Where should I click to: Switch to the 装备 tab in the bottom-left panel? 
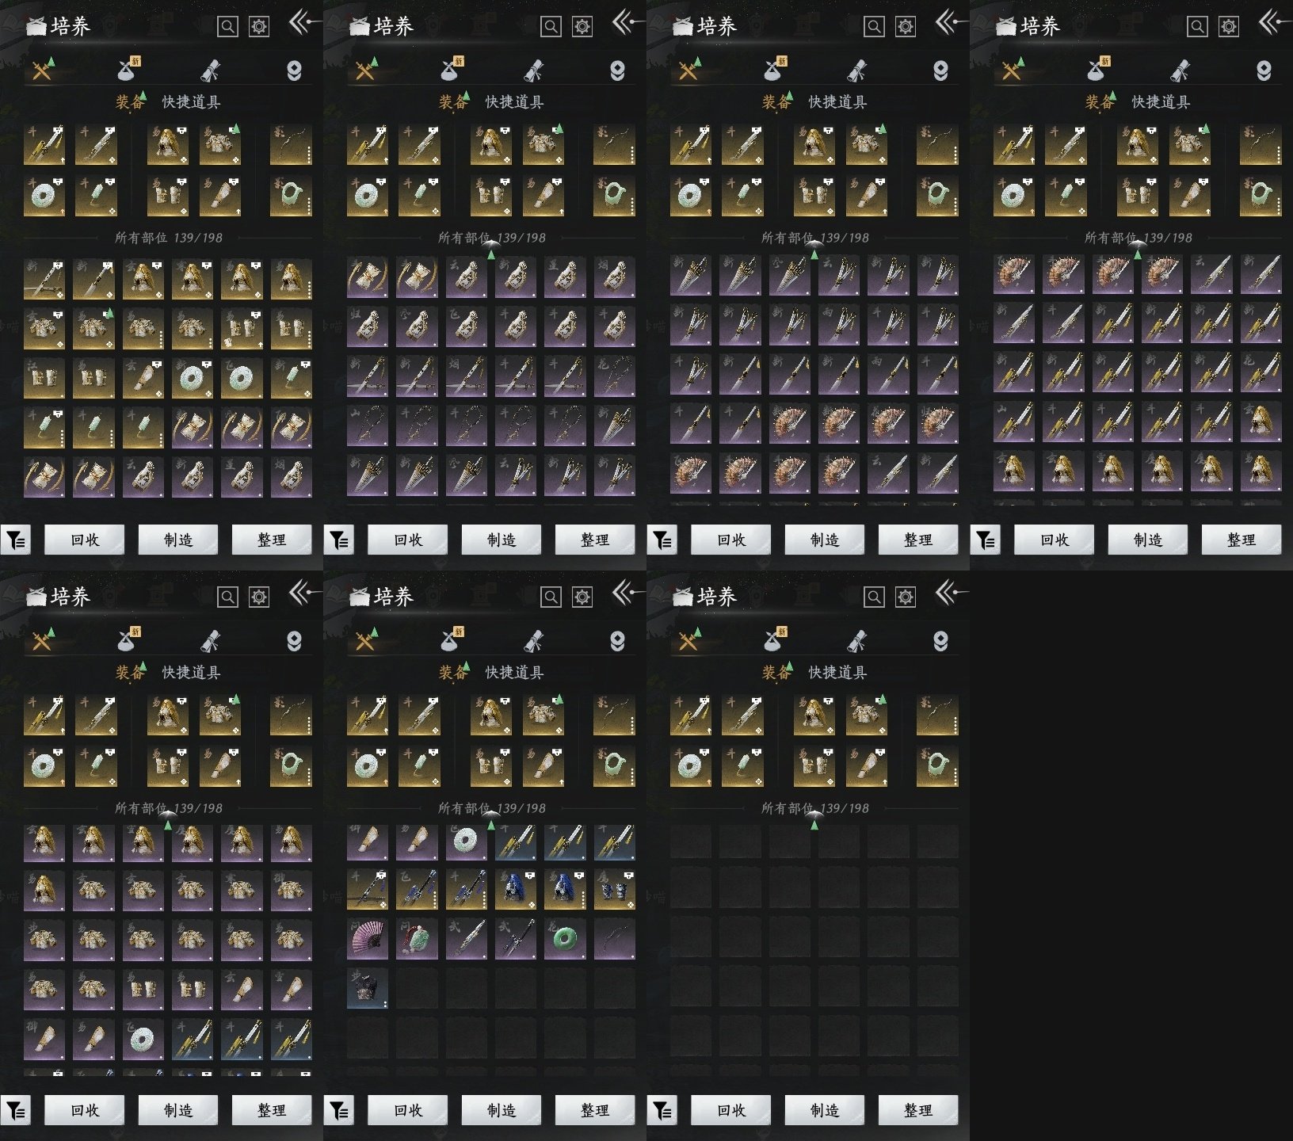[x=130, y=672]
